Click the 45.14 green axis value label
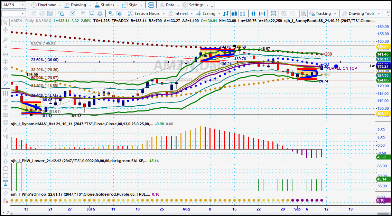This screenshot has width=392, height=216. (382, 179)
